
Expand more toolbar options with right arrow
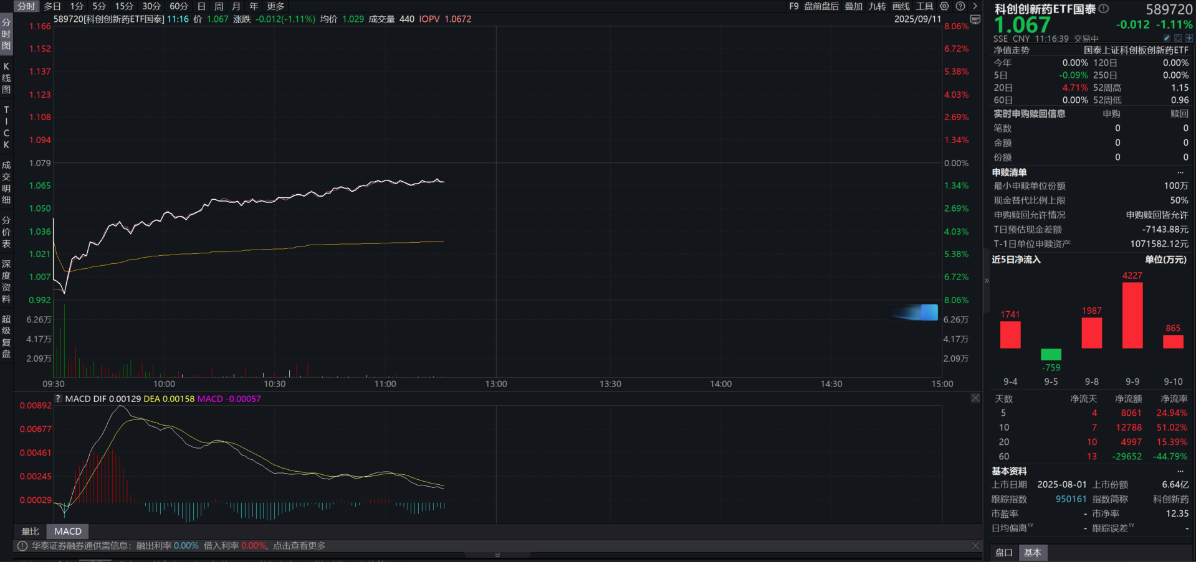pos(975,6)
